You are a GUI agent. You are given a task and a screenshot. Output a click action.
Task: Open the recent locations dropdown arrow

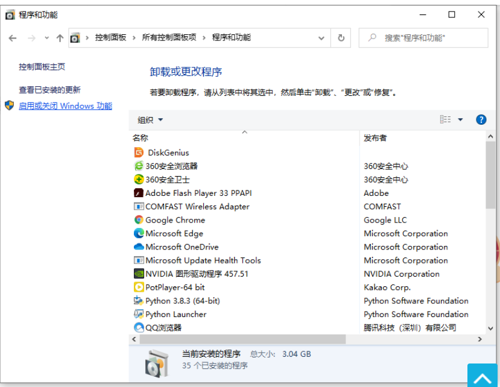pyautogui.click(x=46, y=38)
